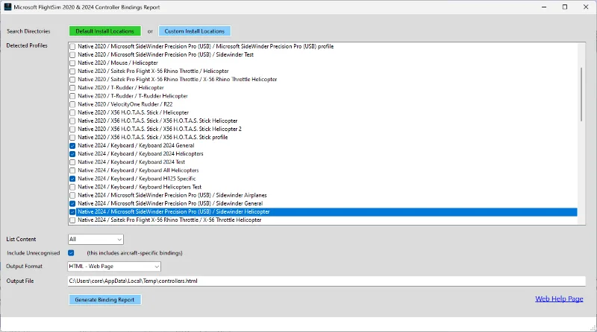The width and height of the screenshot is (597, 332).
Task: Check the T-Rudder Helicopter profile checkbox
Action: coord(72,96)
